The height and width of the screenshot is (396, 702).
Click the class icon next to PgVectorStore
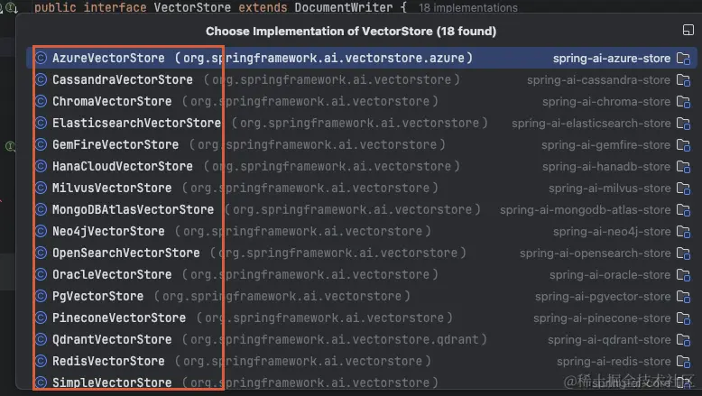(x=42, y=296)
